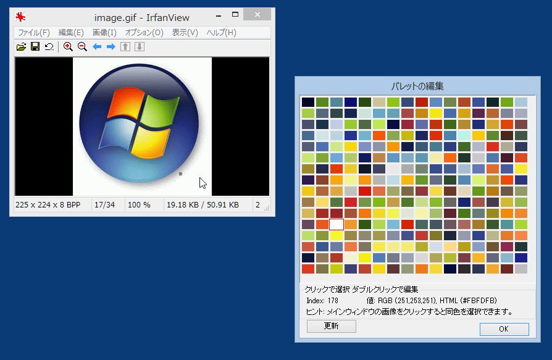This screenshot has width=552, height=360.
Task: Click the Open file folder icon
Action: click(21, 47)
